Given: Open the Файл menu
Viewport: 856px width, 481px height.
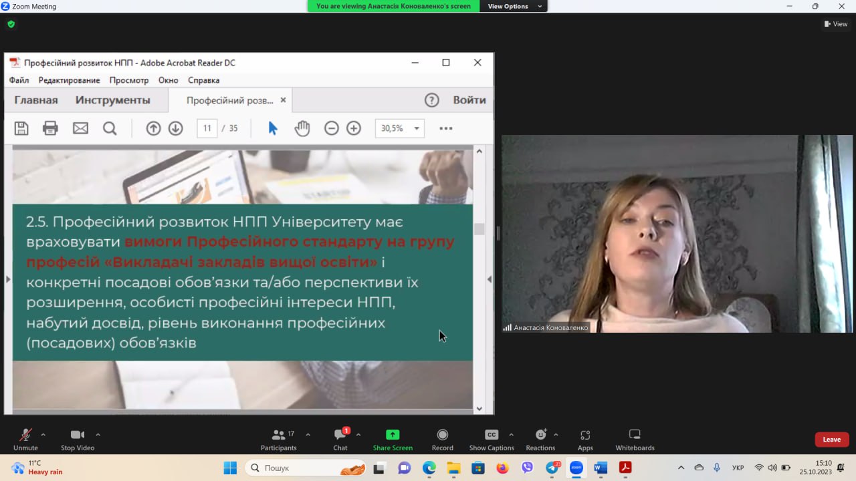Looking at the screenshot, I should (x=19, y=80).
